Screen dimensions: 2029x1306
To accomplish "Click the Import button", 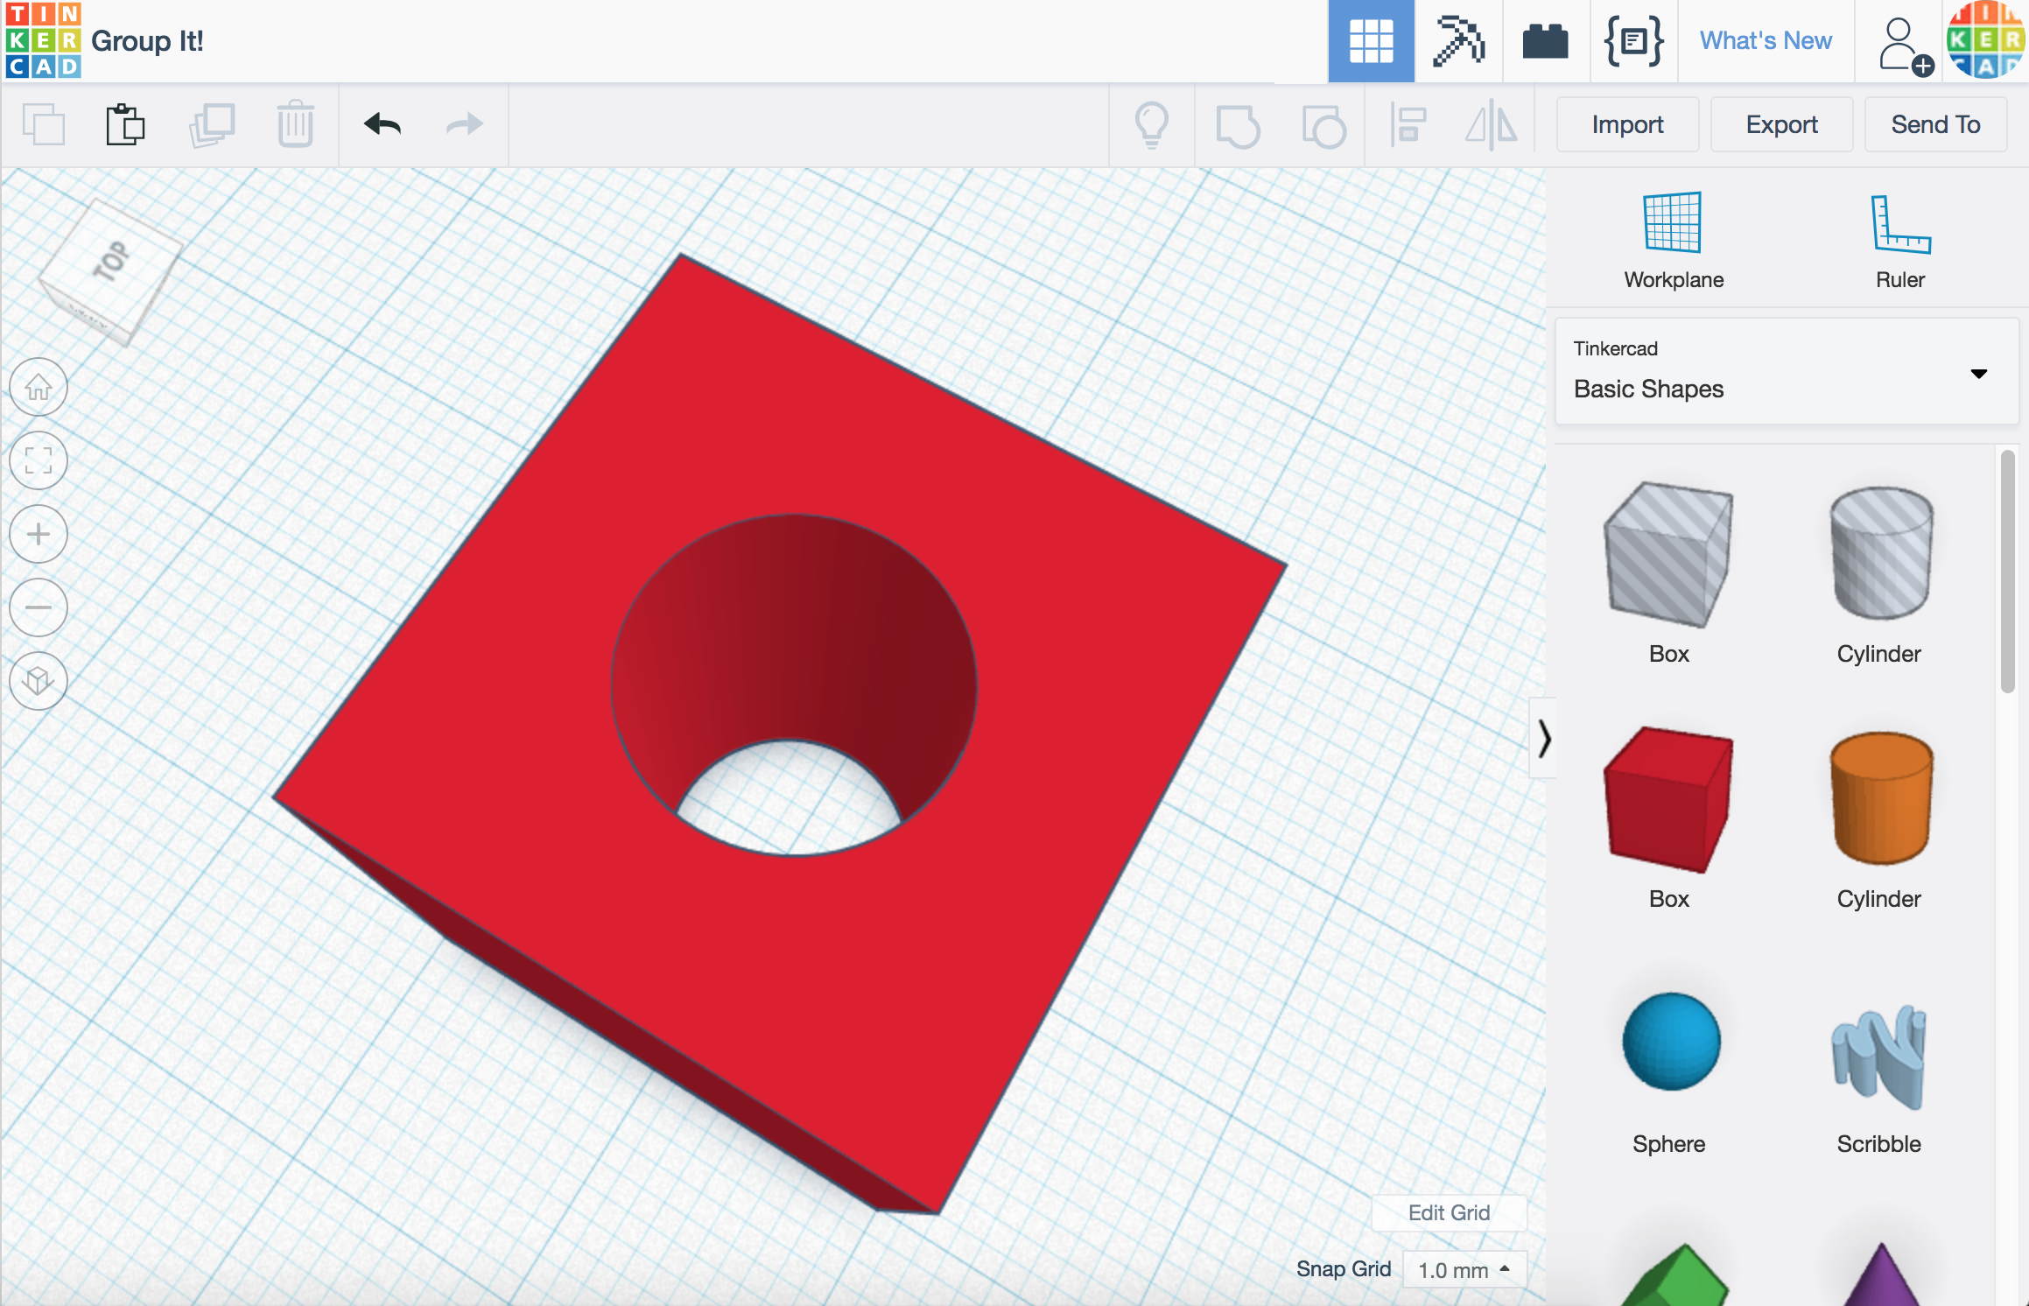I will [1625, 124].
